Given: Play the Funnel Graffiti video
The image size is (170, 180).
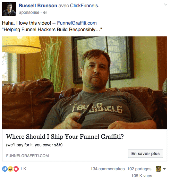Looking at the screenshot, I should tap(85, 83).
